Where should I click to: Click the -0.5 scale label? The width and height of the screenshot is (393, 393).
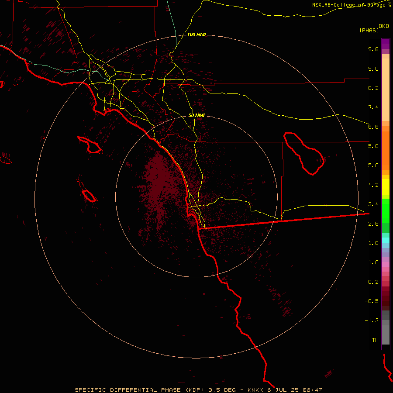(x=372, y=301)
